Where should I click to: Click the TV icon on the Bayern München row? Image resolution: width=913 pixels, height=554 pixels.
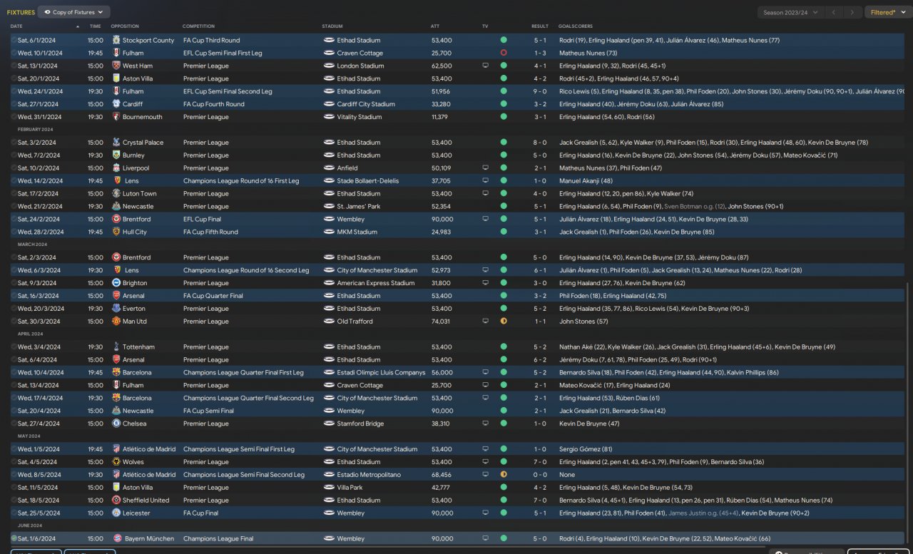(x=486, y=539)
